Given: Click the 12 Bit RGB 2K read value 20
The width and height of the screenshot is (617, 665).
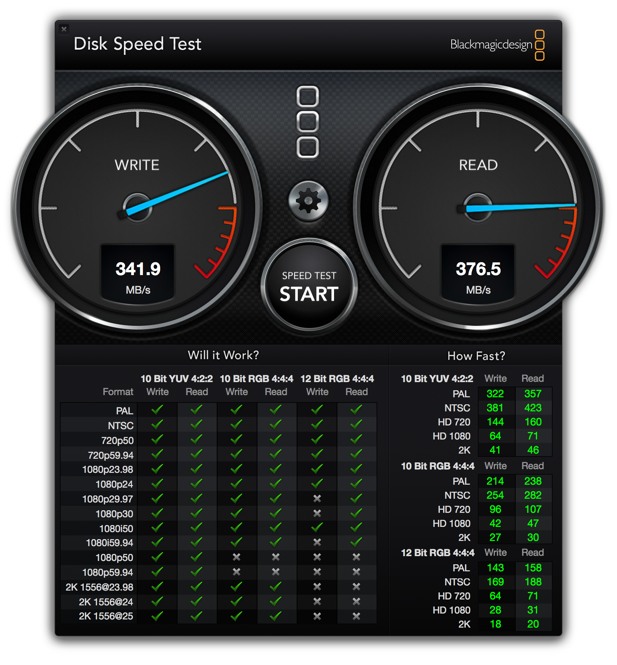Looking at the screenshot, I should point(533,624).
